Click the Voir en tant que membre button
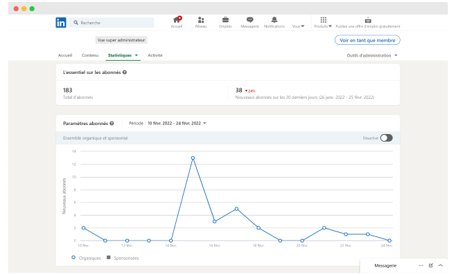456x275 pixels. click(x=367, y=40)
